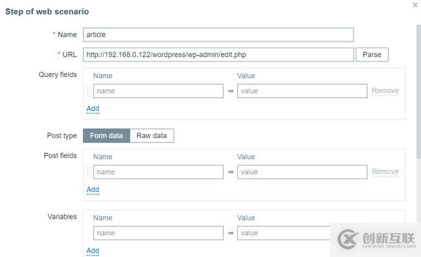Grab the Post fields row drag handle
Viewport: 421px width, 257px height.
[89, 172]
